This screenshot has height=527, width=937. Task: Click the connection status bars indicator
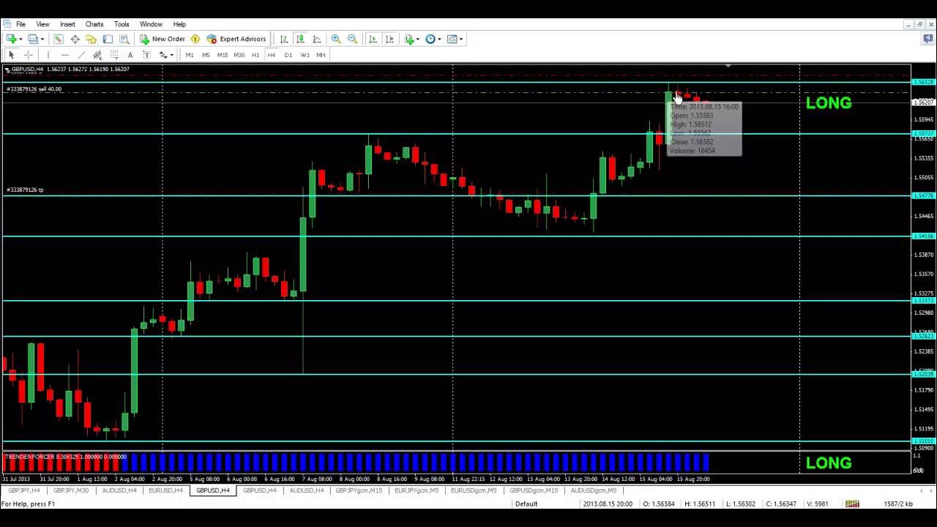pyautogui.click(x=852, y=504)
